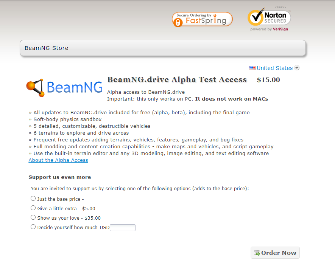Click the powered by VeriSign text
This screenshot has height=270, width=335.
(269, 29)
